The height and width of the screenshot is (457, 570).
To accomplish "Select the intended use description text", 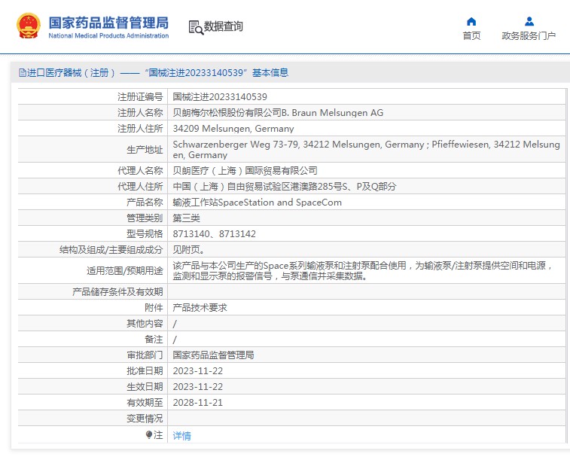I will click(x=362, y=270).
